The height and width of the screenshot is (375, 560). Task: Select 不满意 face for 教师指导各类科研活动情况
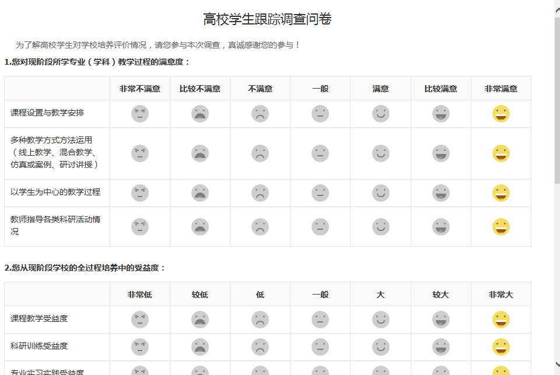click(260, 227)
